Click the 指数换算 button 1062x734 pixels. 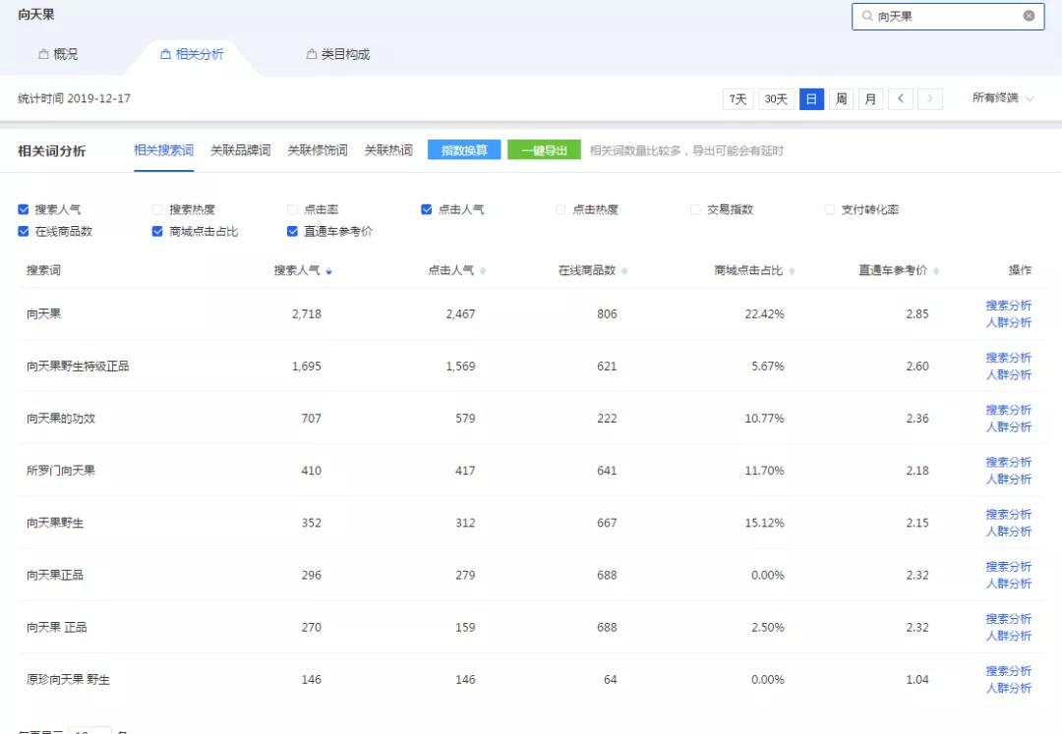point(463,149)
